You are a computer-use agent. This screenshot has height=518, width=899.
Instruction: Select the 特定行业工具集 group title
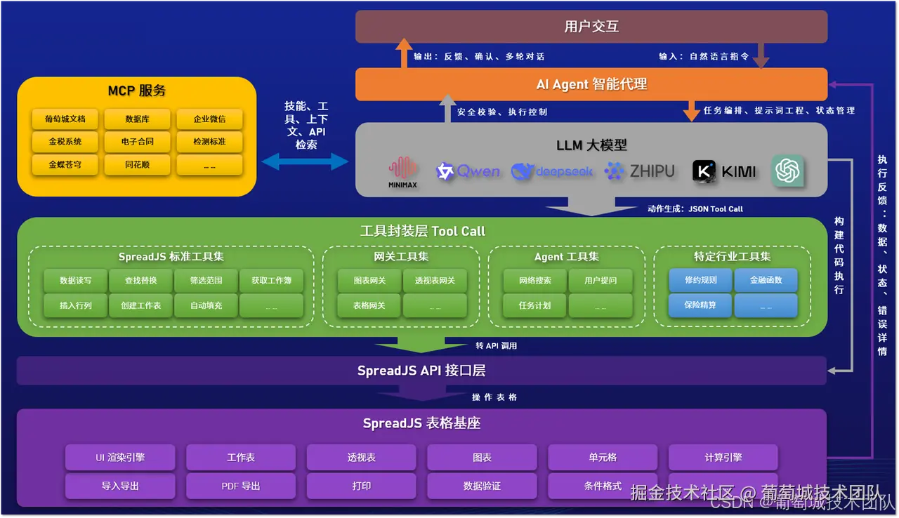pos(733,257)
